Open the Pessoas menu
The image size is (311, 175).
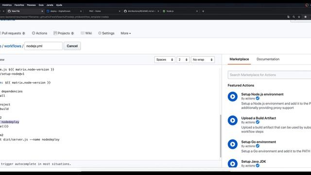click(31, 5)
